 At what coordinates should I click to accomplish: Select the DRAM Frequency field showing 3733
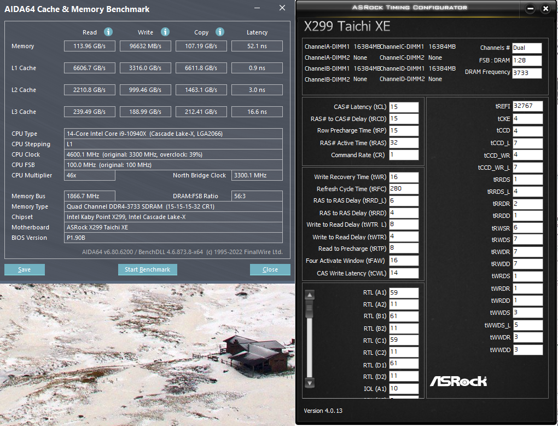click(527, 73)
